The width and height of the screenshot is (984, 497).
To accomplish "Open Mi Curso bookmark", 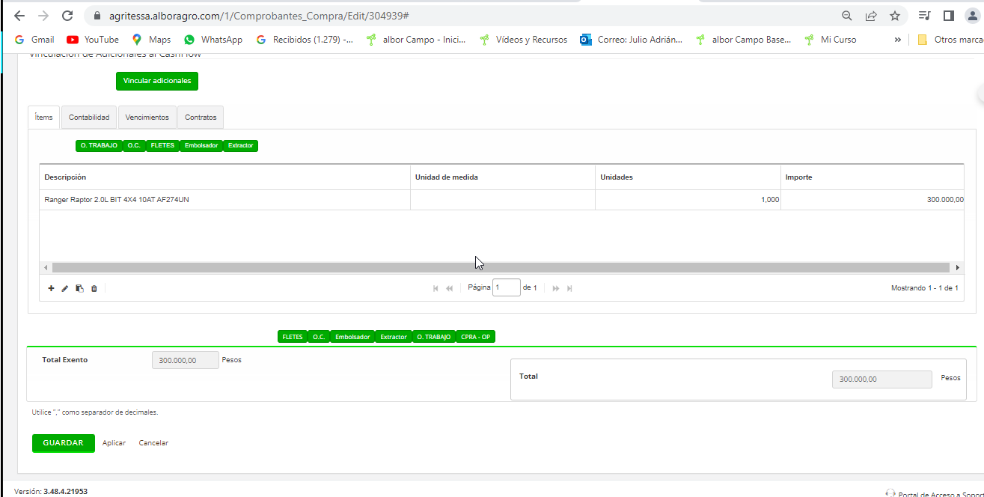I will point(830,40).
